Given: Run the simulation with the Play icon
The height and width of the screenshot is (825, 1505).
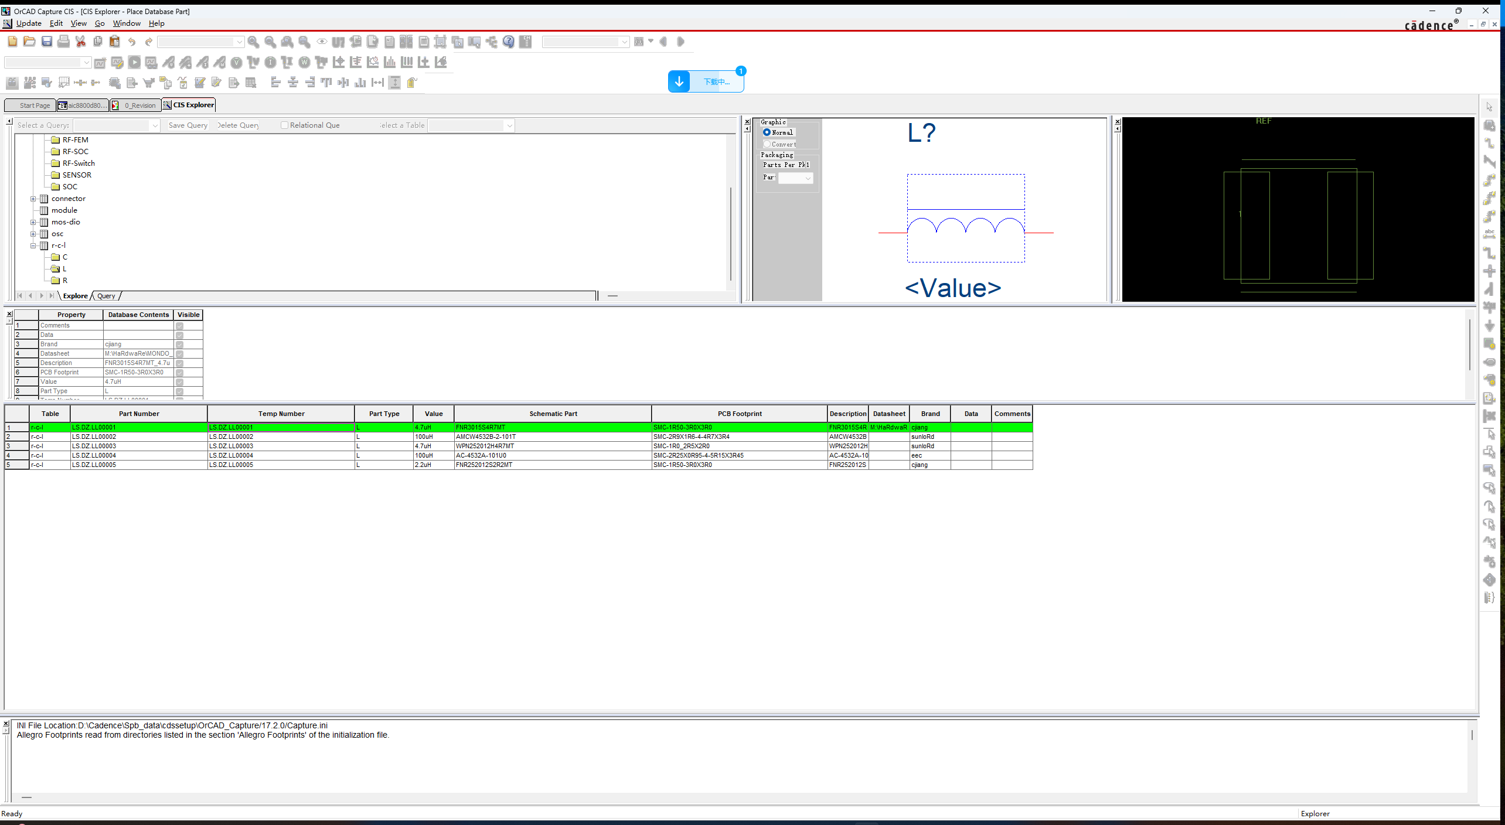Looking at the screenshot, I should (x=134, y=62).
